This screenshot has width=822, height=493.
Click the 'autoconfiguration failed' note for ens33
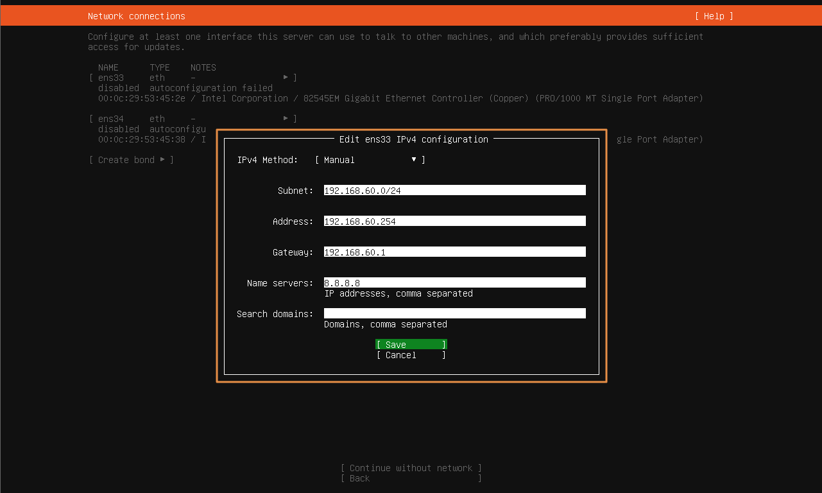(x=211, y=88)
